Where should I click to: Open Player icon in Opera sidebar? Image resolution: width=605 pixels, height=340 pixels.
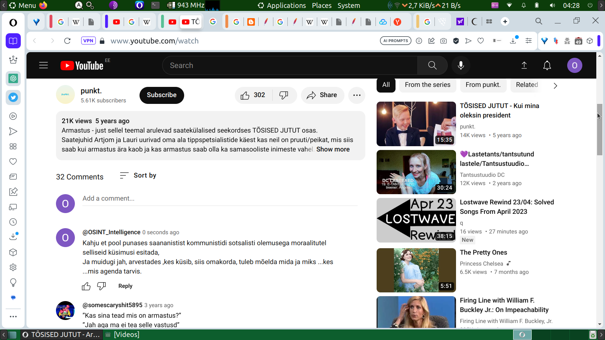(x=13, y=116)
